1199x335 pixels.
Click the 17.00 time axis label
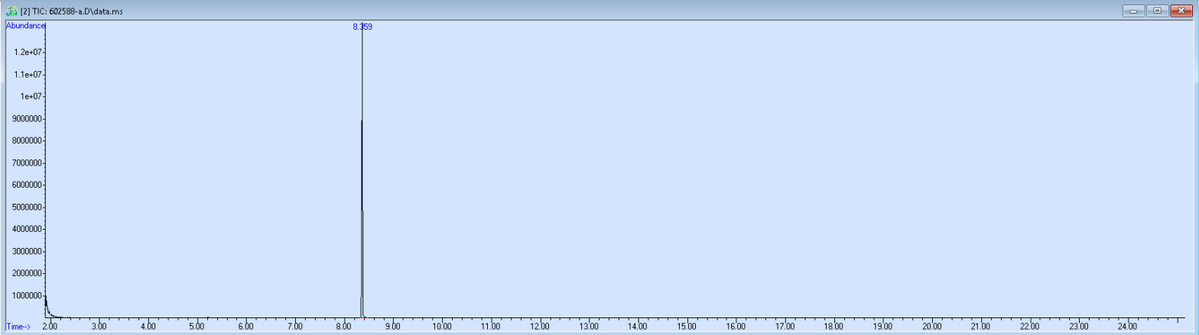coord(785,327)
